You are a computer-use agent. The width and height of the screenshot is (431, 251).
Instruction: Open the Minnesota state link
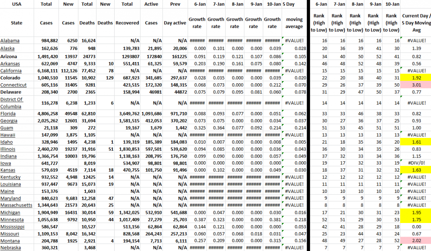tap(13, 220)
